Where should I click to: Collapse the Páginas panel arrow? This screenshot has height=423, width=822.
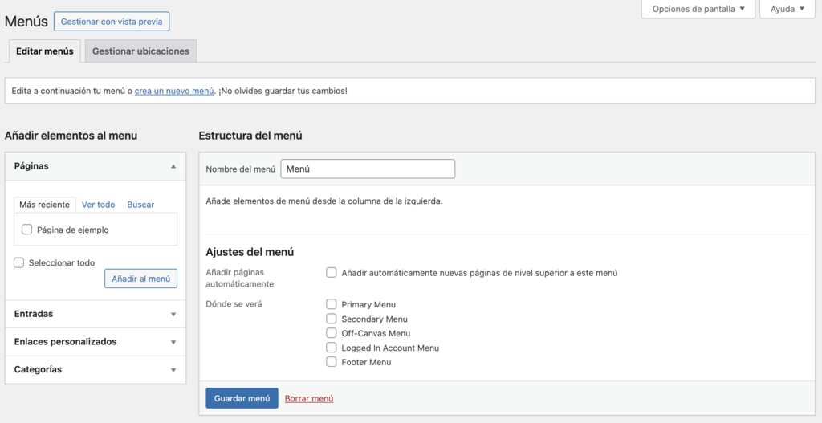pyautogui.click(x=173, y=166)
